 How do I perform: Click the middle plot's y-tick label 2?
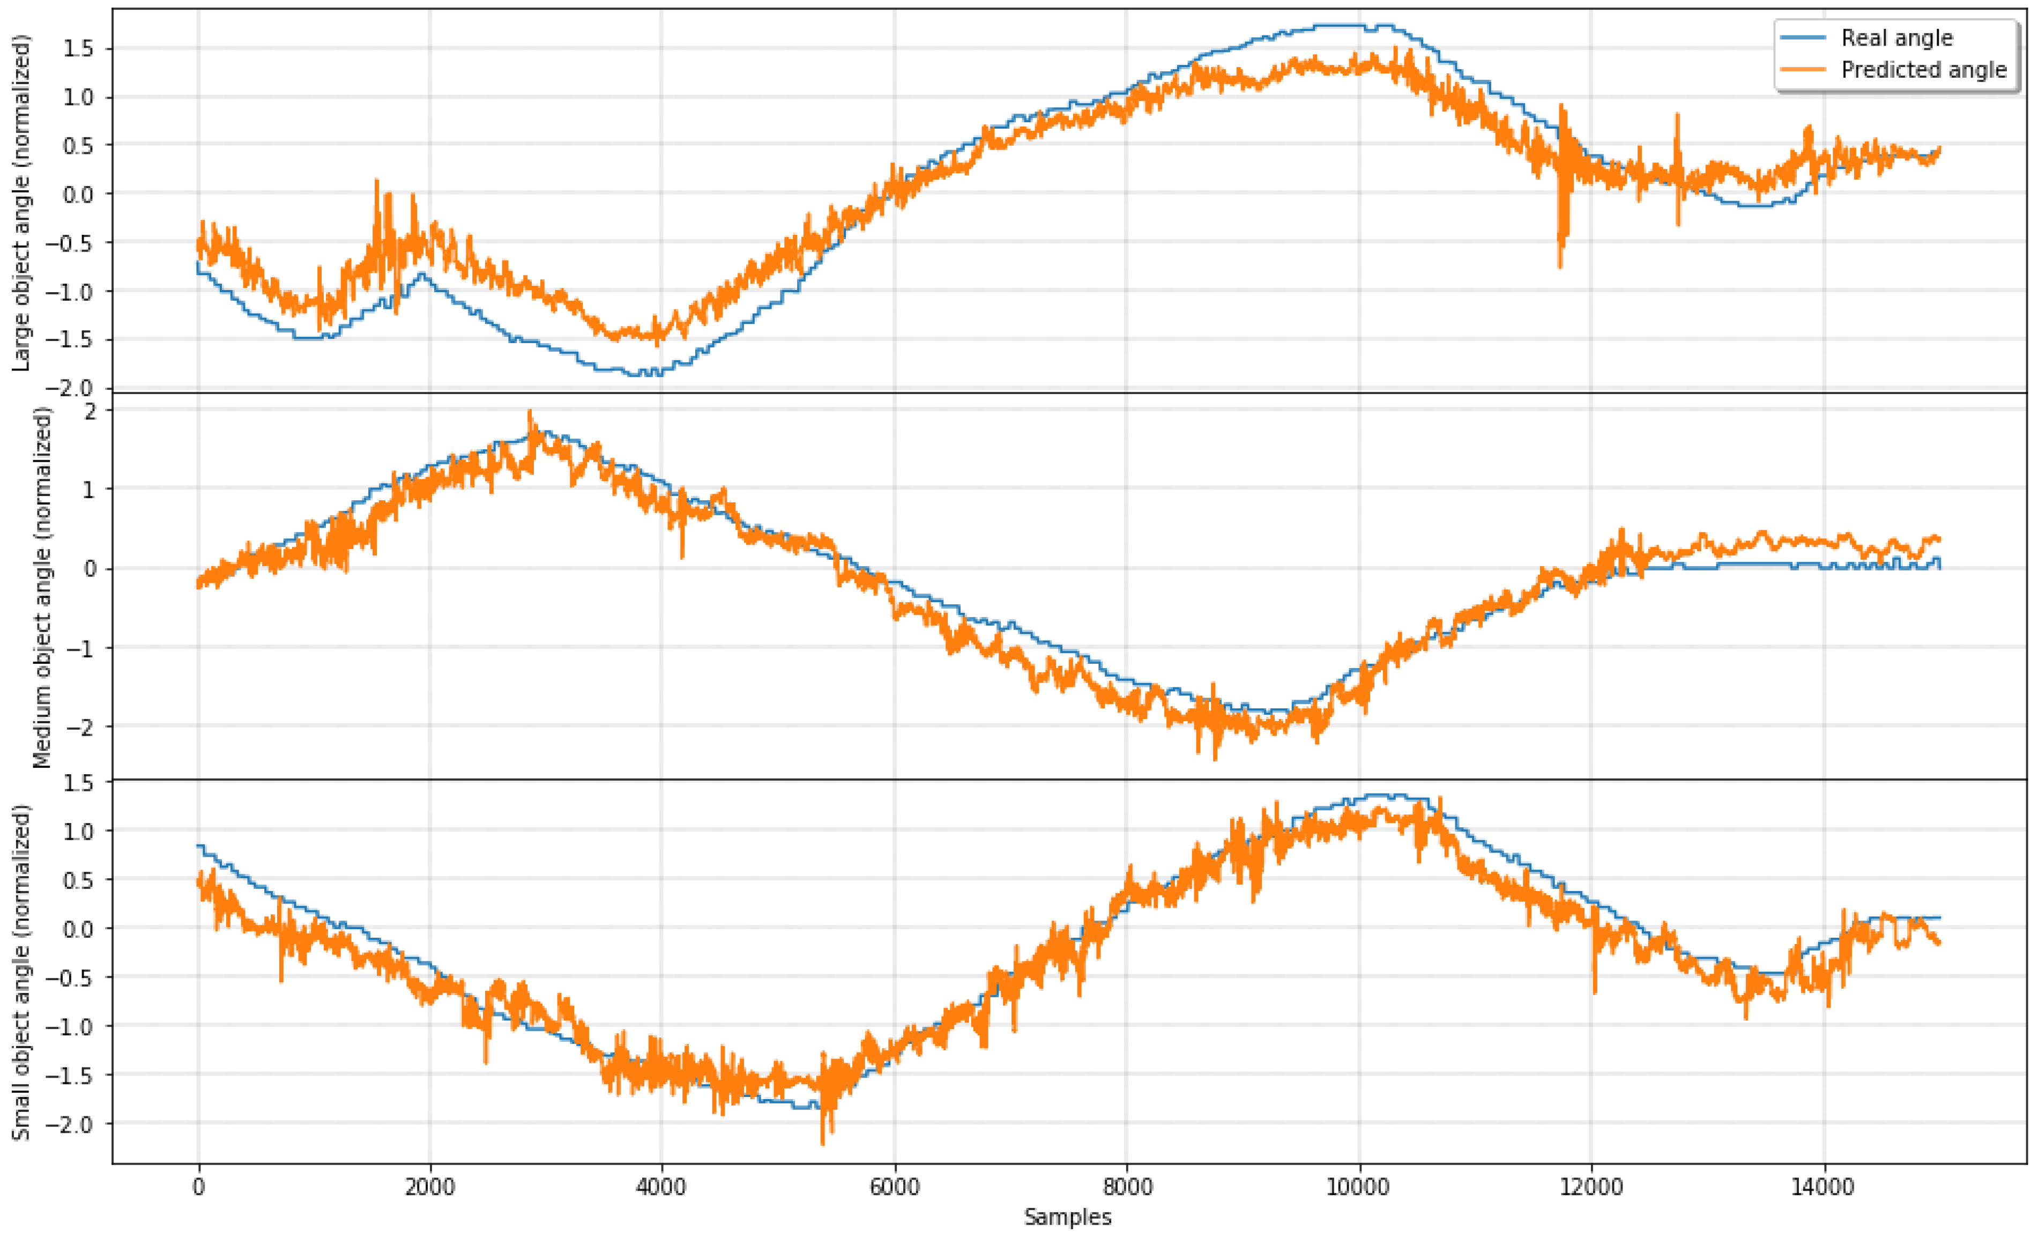click(x=90, y=411)
